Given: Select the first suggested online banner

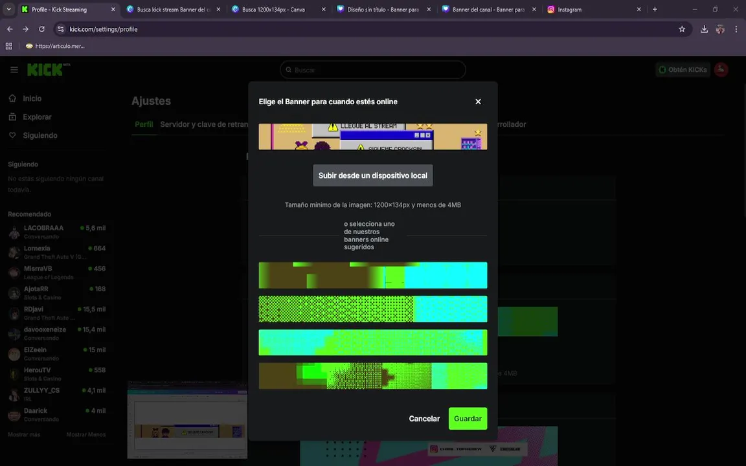Looking at the screenshot, I should [372, 275].
